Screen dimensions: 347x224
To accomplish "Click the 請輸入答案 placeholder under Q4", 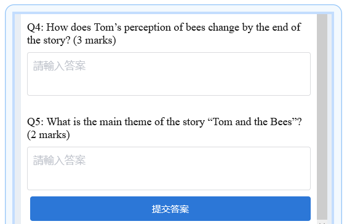I will (59, 66).
